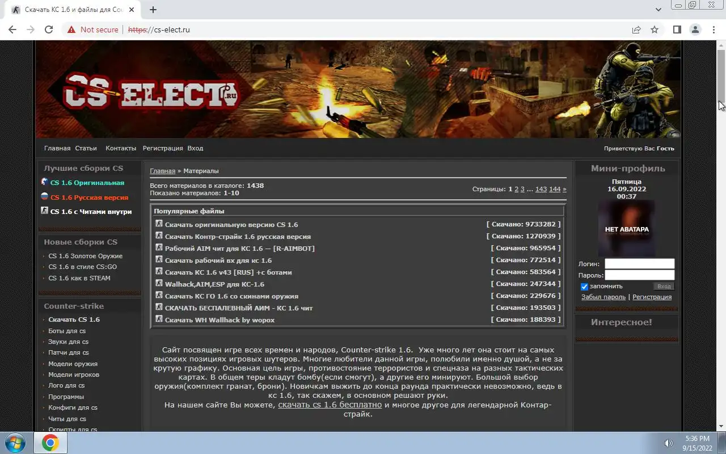Viewport: 726px width, 454px height.
Task: Open Скачать CS 1.6 sidebar link
Action: pyautogui.click(x=74, y=320)
